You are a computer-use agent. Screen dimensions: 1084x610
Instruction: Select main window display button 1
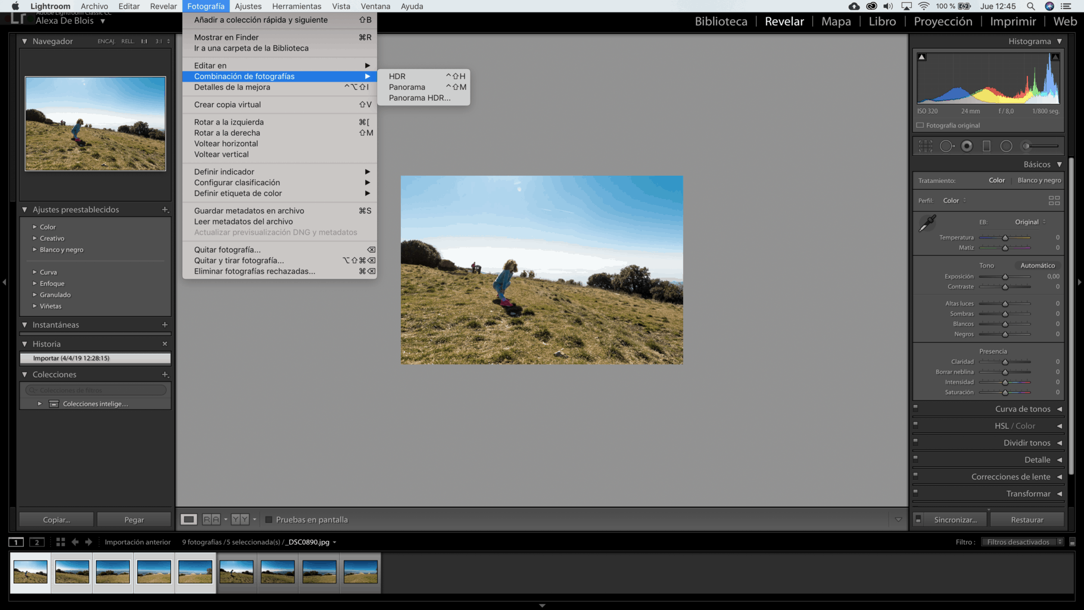[x=16, y=542]
